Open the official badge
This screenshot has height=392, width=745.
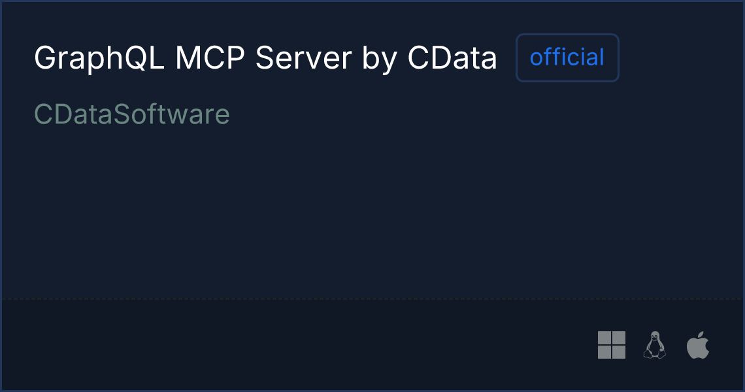click(567, 57)
